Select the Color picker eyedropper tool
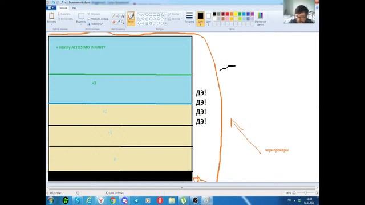Image resolution: width=365 pixels, height=205 pixels. click(x=118, y=22)
